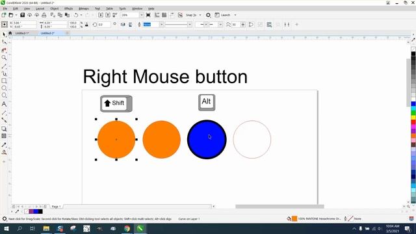The width and height of the screenshot is (416, 234).
Task: Click the green color in palette
Action: point(413,113)
